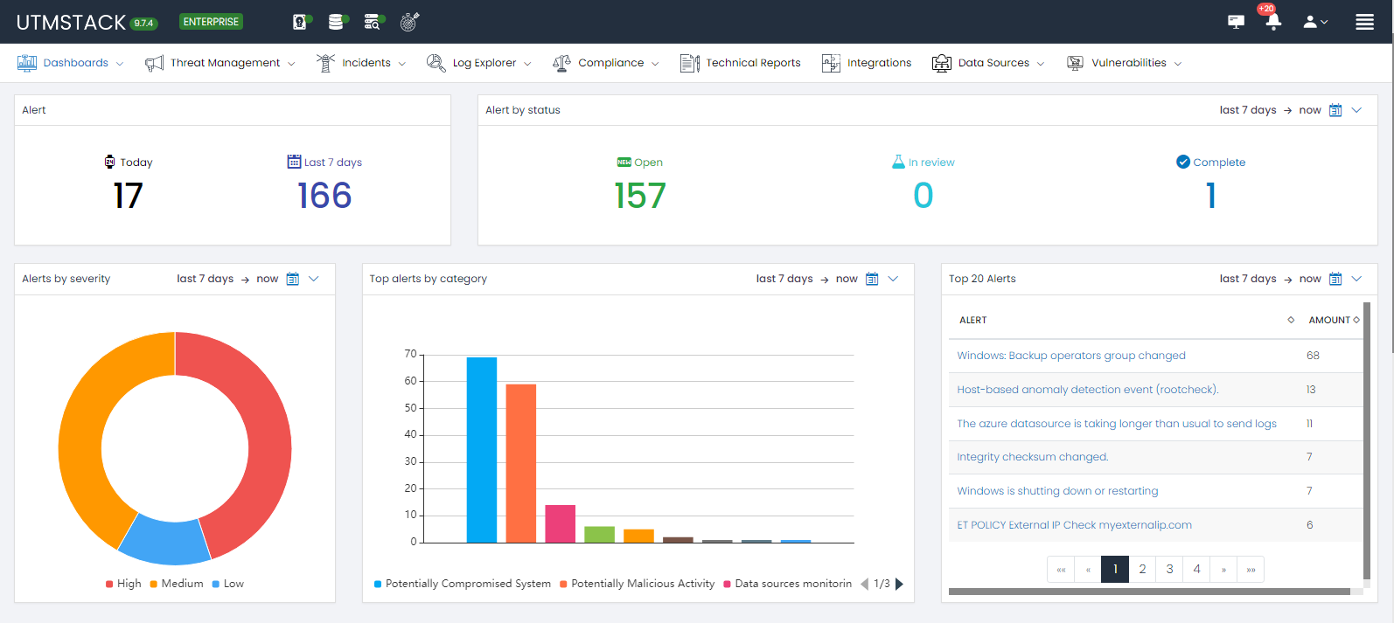This screenshot has height=623, width=1394.
Task: Jump to last page »» button
Action: pos(1251,569)
